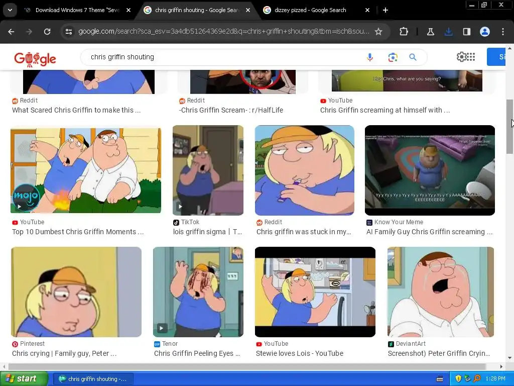Image resolution: width=514 pixels, height=386 pixels.
Task: Open Stewie loves Lois YouTube thumbnail
Action: [x=315, y=292]
